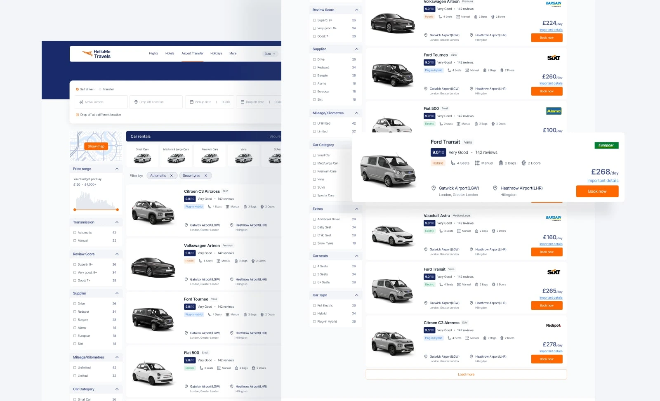
Task: Tick the Child Seat checkbox
Action: point(314,236)
